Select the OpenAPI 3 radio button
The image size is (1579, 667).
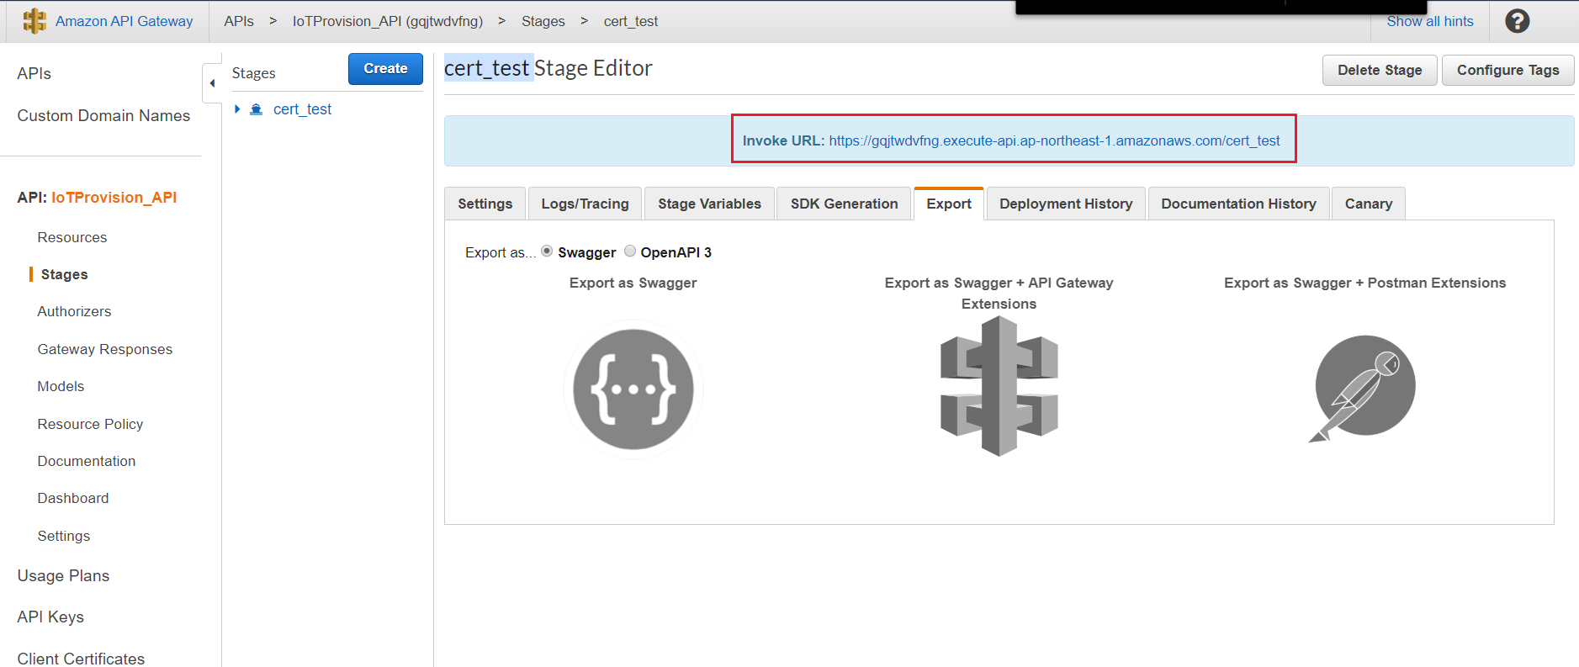(x=630, y=251)
